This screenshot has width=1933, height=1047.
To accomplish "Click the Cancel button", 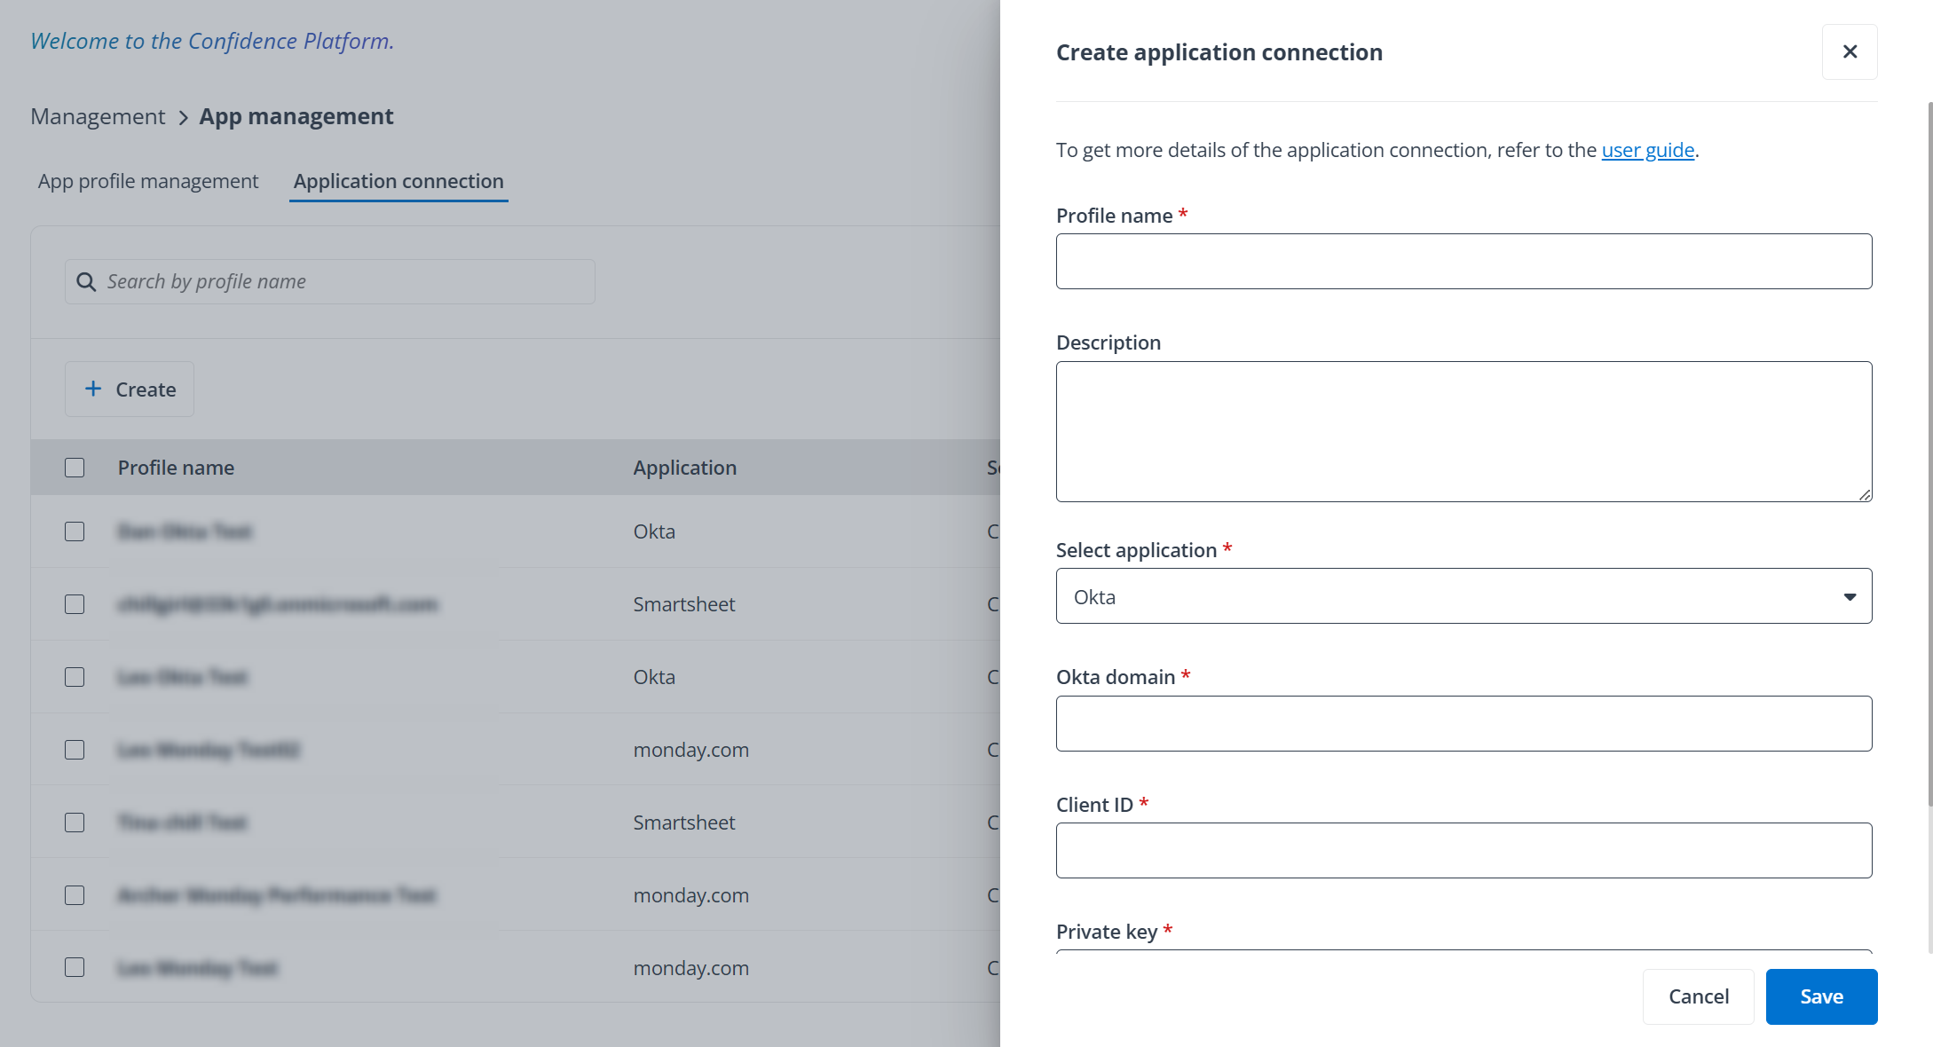I will pyautogui.click(x=1698, y=996).
